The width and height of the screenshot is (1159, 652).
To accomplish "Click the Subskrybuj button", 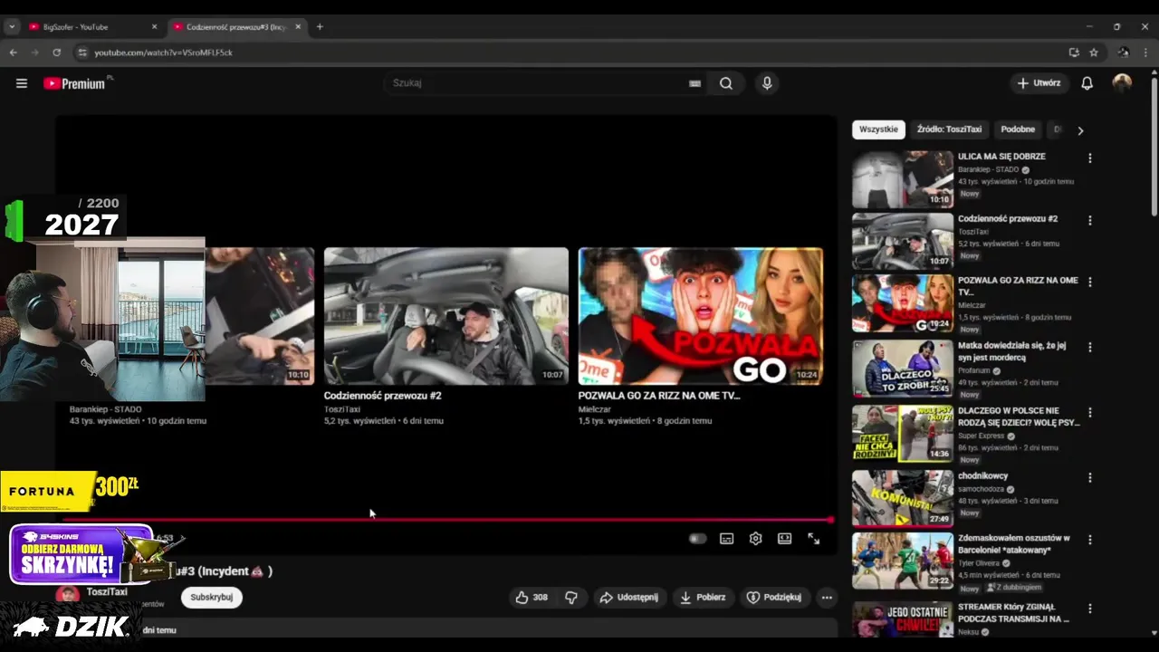I will [x=211, y=598].
